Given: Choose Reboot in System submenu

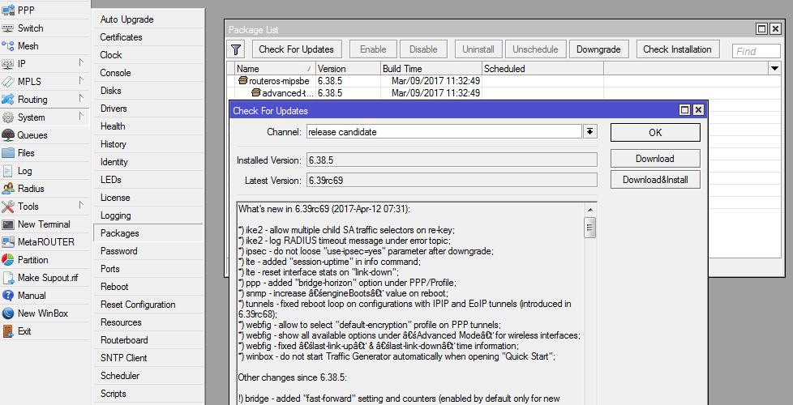Looking at the screenshot, I should pyautogui.click(x=148, y=287).
